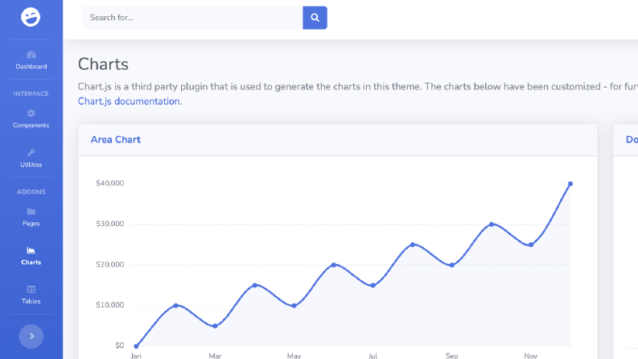The height and width of the screenshot is (359, 638).
Task: Click the $30,000 y-axis label
Action: click(110, 224)
